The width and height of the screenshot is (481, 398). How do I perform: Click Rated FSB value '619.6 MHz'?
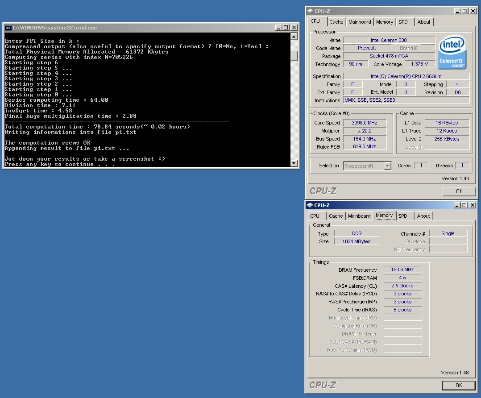(365, 146)
